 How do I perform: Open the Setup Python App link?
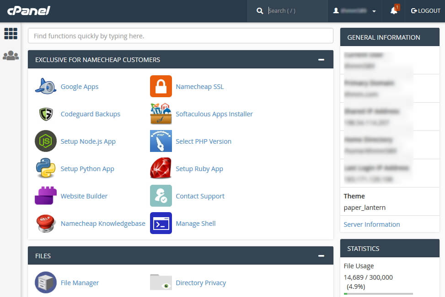[87, 169]
